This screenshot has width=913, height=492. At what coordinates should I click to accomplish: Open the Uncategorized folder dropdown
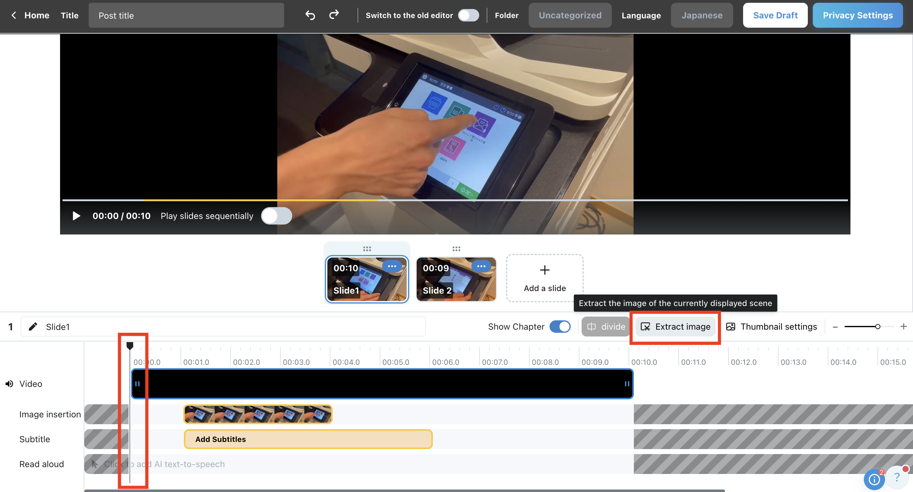point(570,15)
